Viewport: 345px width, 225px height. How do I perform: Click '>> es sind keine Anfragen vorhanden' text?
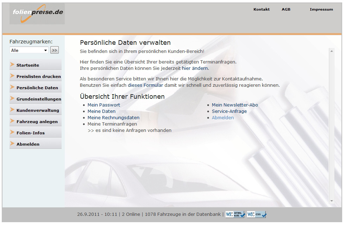click(x=130, y=130)
